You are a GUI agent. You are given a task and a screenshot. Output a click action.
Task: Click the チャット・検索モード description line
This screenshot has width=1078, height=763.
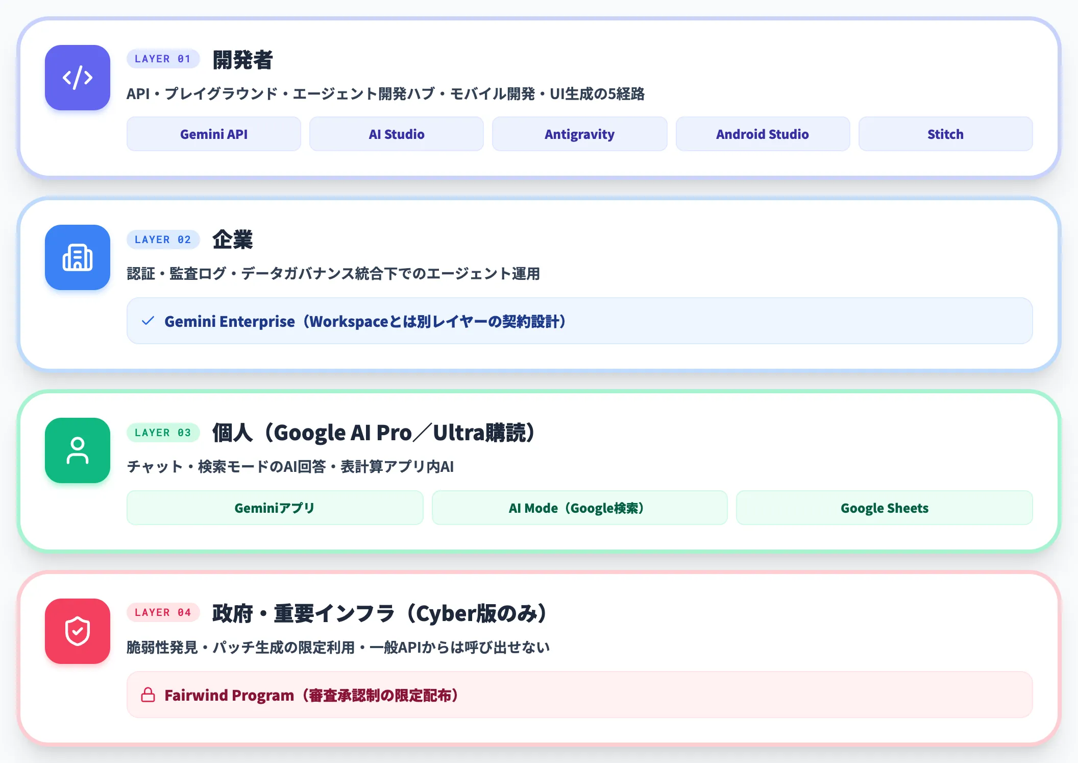290,466
